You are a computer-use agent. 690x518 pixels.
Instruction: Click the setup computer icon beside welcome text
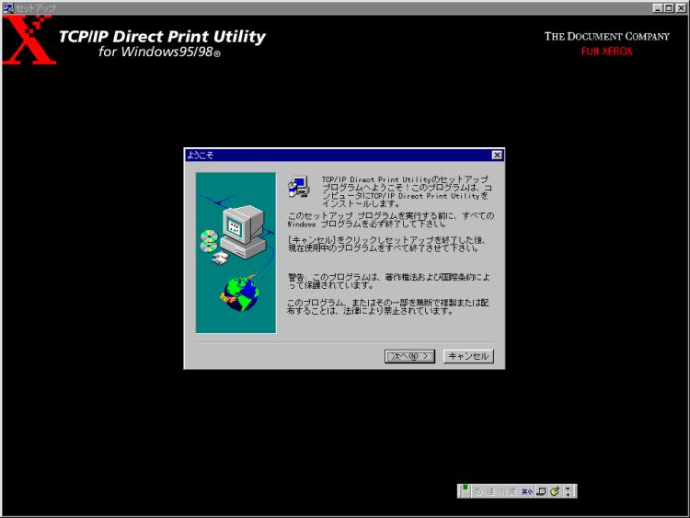[299, 186]
